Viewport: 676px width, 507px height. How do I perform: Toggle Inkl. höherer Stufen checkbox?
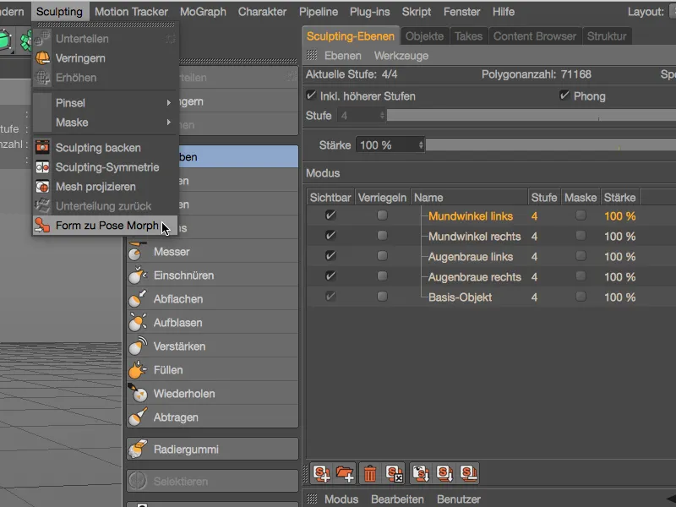tap(311, 95)
